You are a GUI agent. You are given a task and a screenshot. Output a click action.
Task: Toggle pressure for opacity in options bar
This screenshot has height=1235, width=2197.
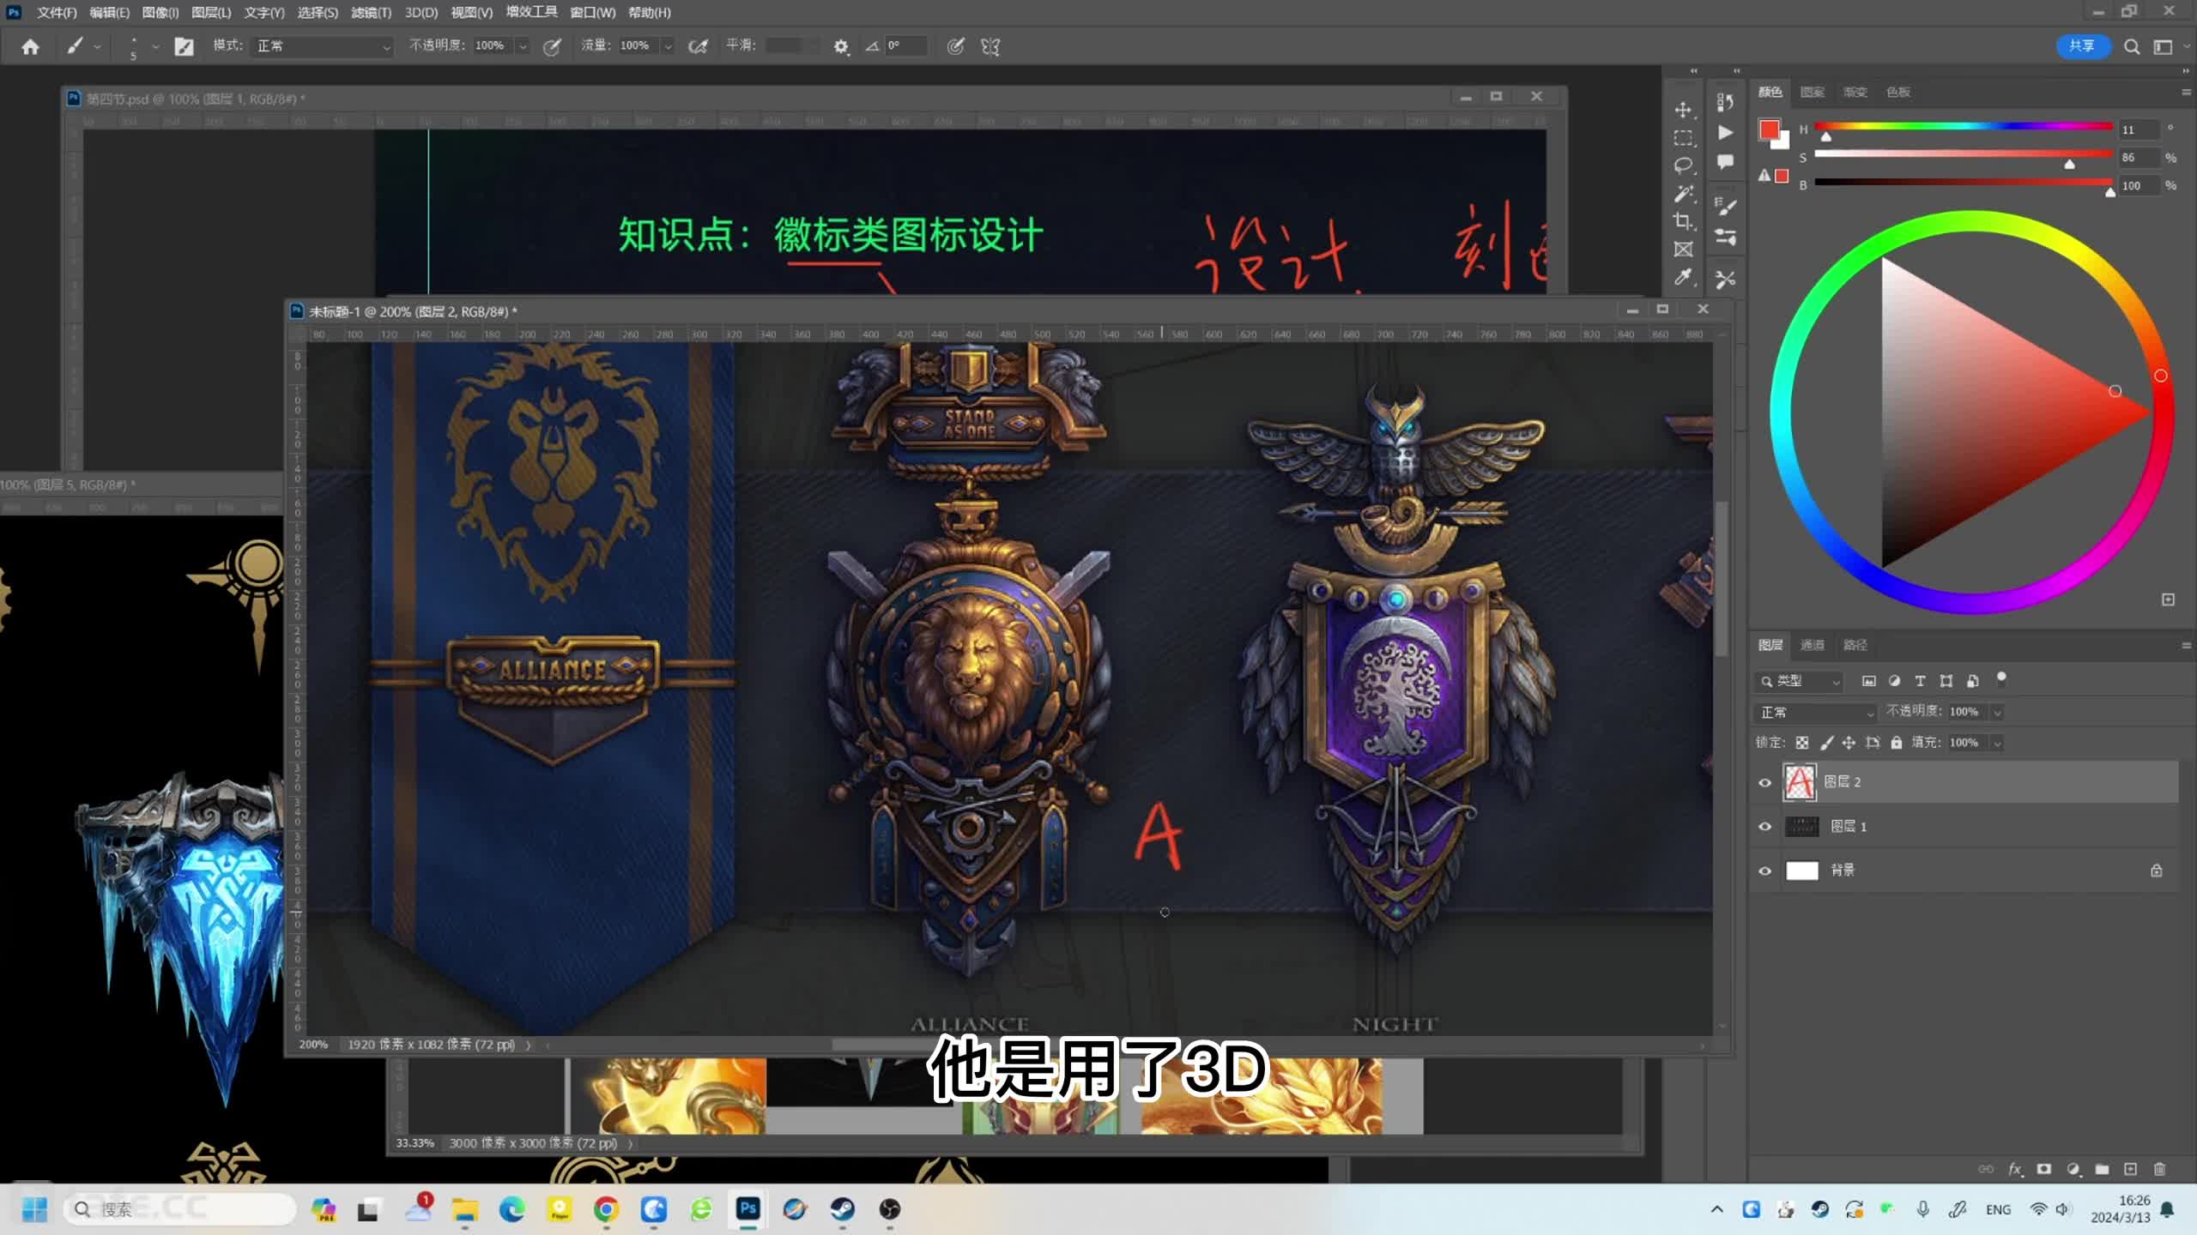[x=552, y=46]
